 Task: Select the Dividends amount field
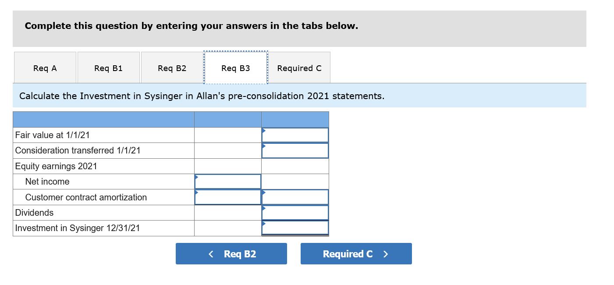click(295, 213)
